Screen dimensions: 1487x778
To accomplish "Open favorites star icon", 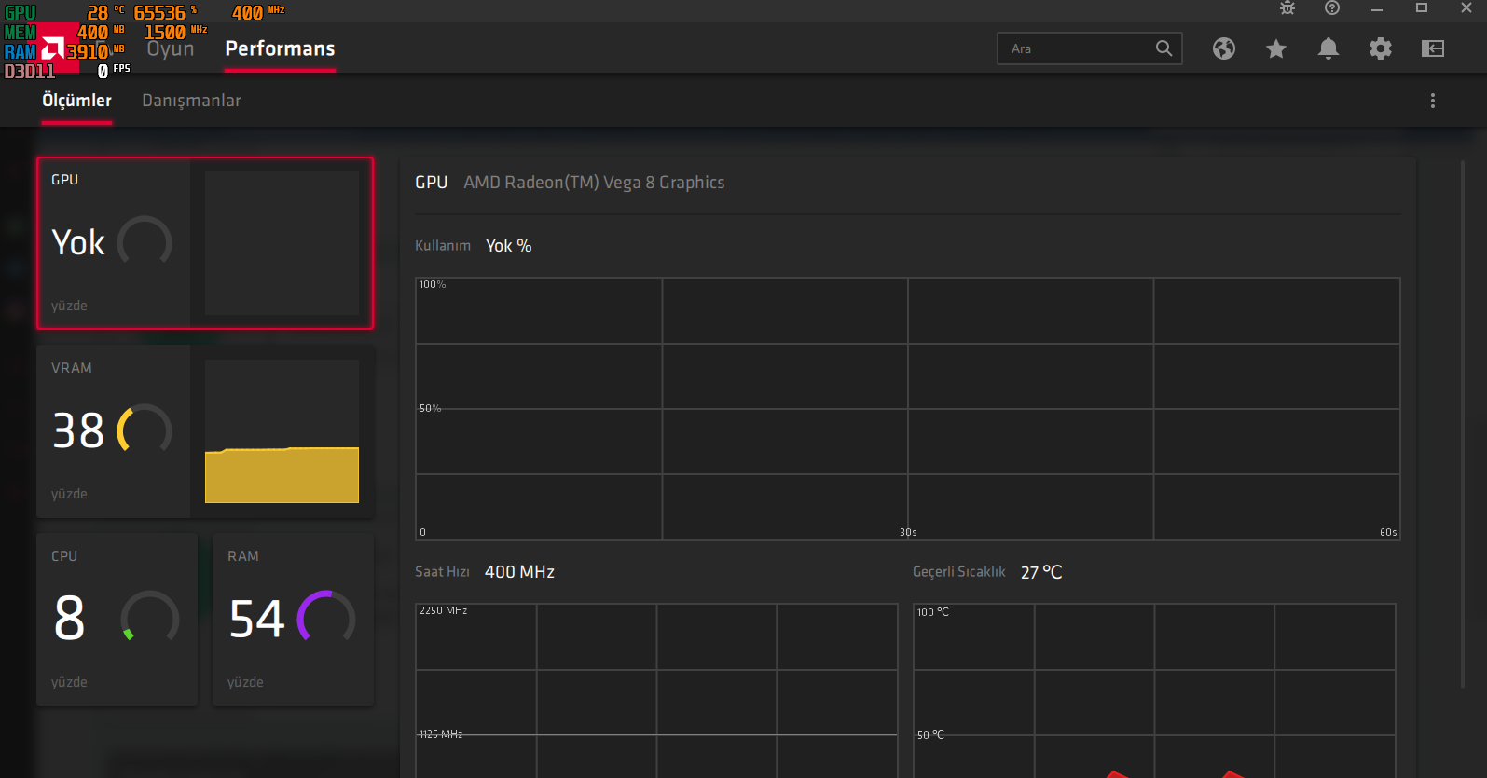I will point(1276,48).
